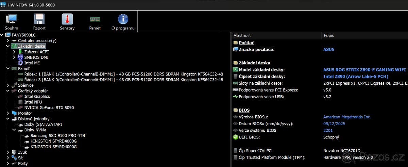The width and height of the screenshot is (408, 167).
Task: Click the Sběrnice bus icon
Action: (x=14, y=85)
